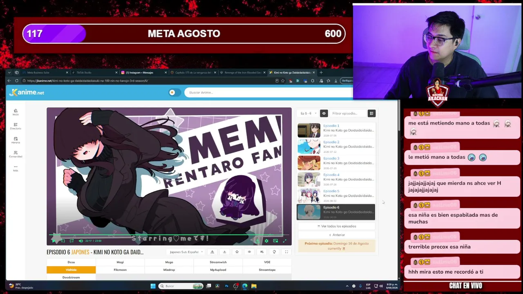
Task: Click the browser address bar URL
Action: [x=87, y=81]
